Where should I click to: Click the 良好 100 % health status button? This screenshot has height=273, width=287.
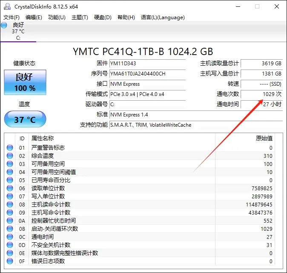pyautogui.click(x=25, y=82)
